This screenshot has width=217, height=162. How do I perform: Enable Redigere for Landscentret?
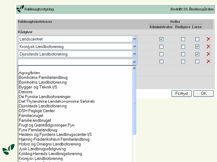pos(183,39)
